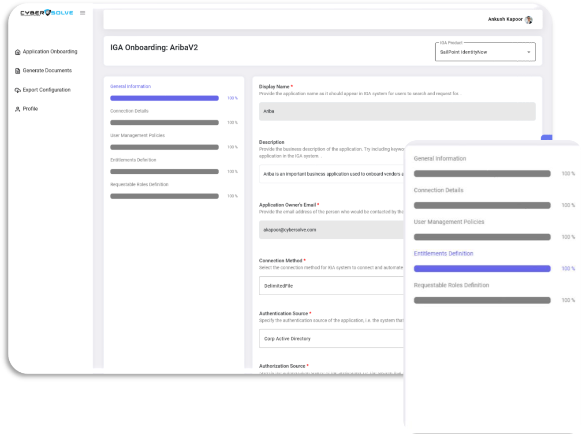Select Requestable Roles Definition in left panel
Screen dimensions: 582x434
click(139, 184)
